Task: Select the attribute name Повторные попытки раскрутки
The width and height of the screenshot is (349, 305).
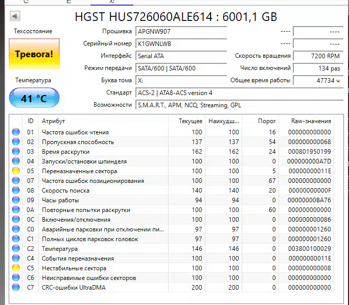Action: tap(86, 210)
